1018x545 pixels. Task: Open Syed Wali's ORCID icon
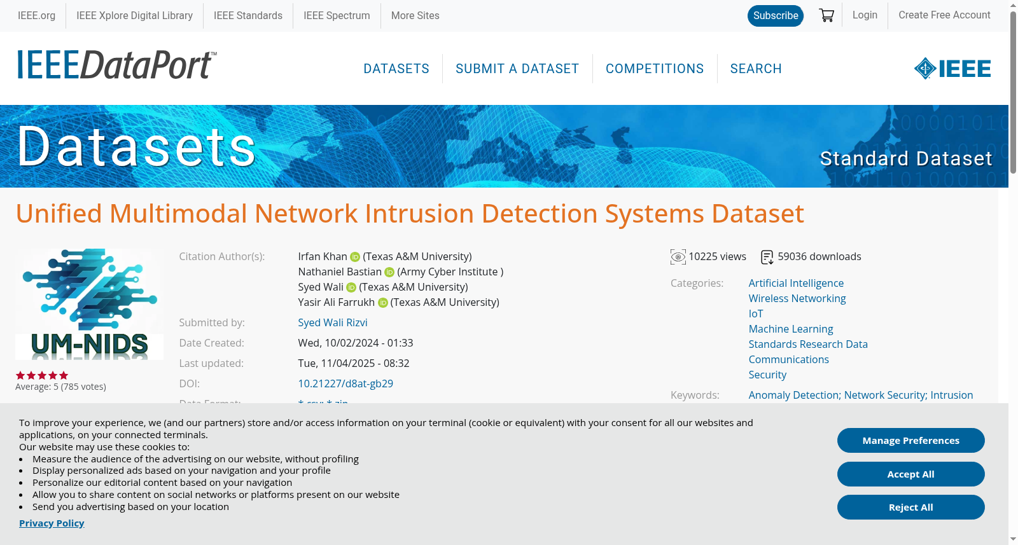(x=351, y=287)
